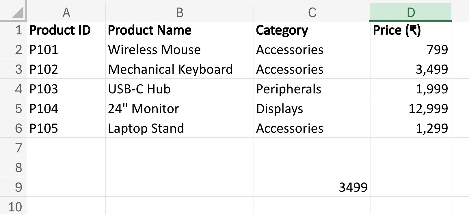469x214 pixels.
Task: Select column A header
Action: click(66, 12)
